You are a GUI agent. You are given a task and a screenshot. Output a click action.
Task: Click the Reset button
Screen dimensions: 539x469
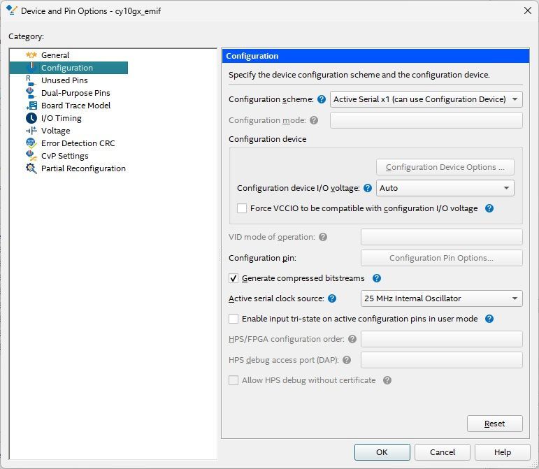point(495,424)
